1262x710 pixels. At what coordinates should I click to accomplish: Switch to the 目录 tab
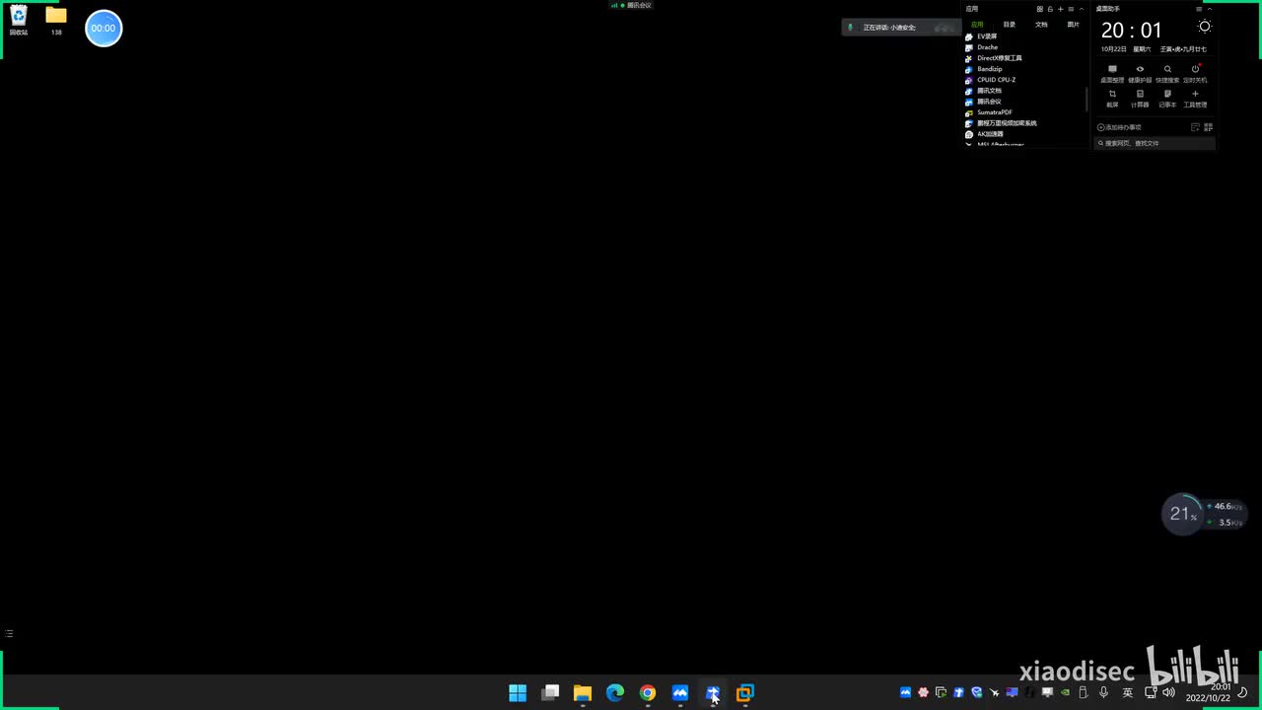tap(1010, 25)
